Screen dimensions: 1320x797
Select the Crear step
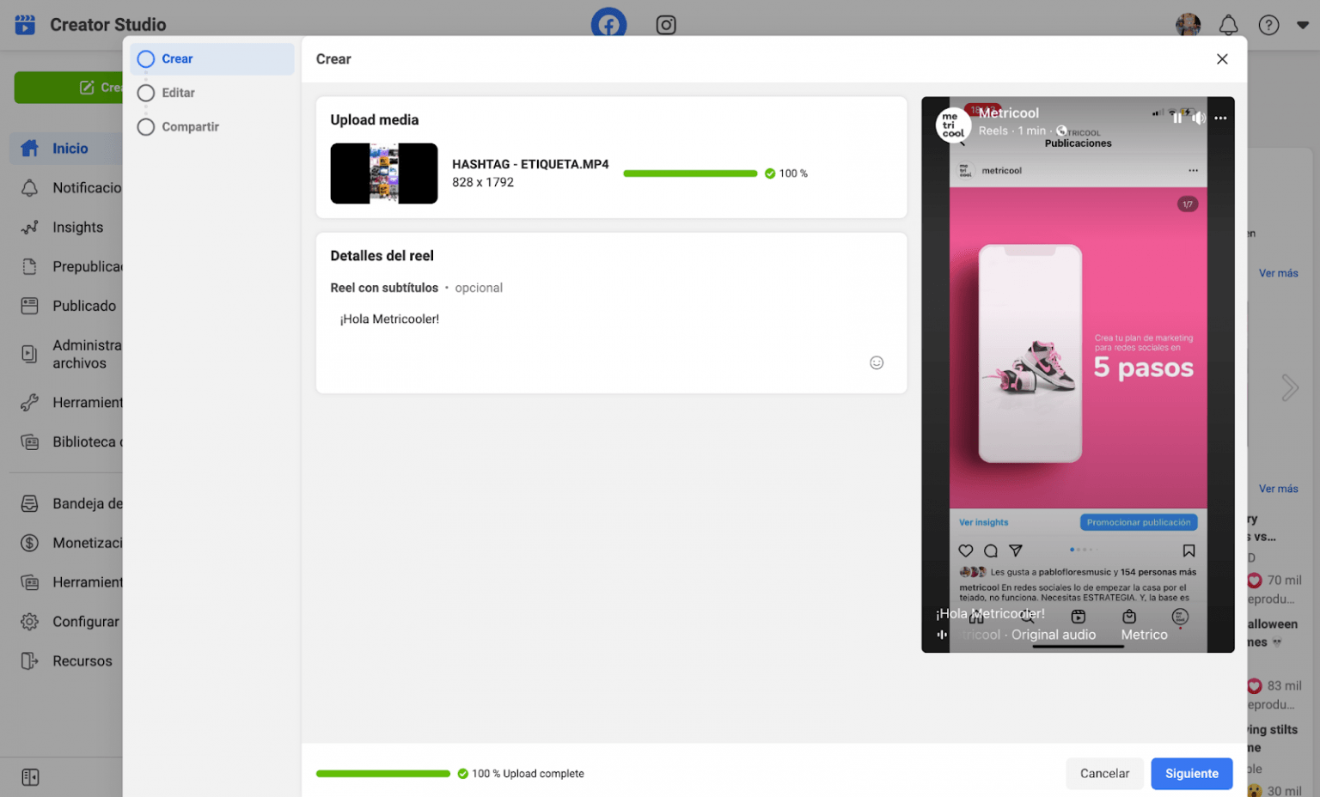(212, 58)
